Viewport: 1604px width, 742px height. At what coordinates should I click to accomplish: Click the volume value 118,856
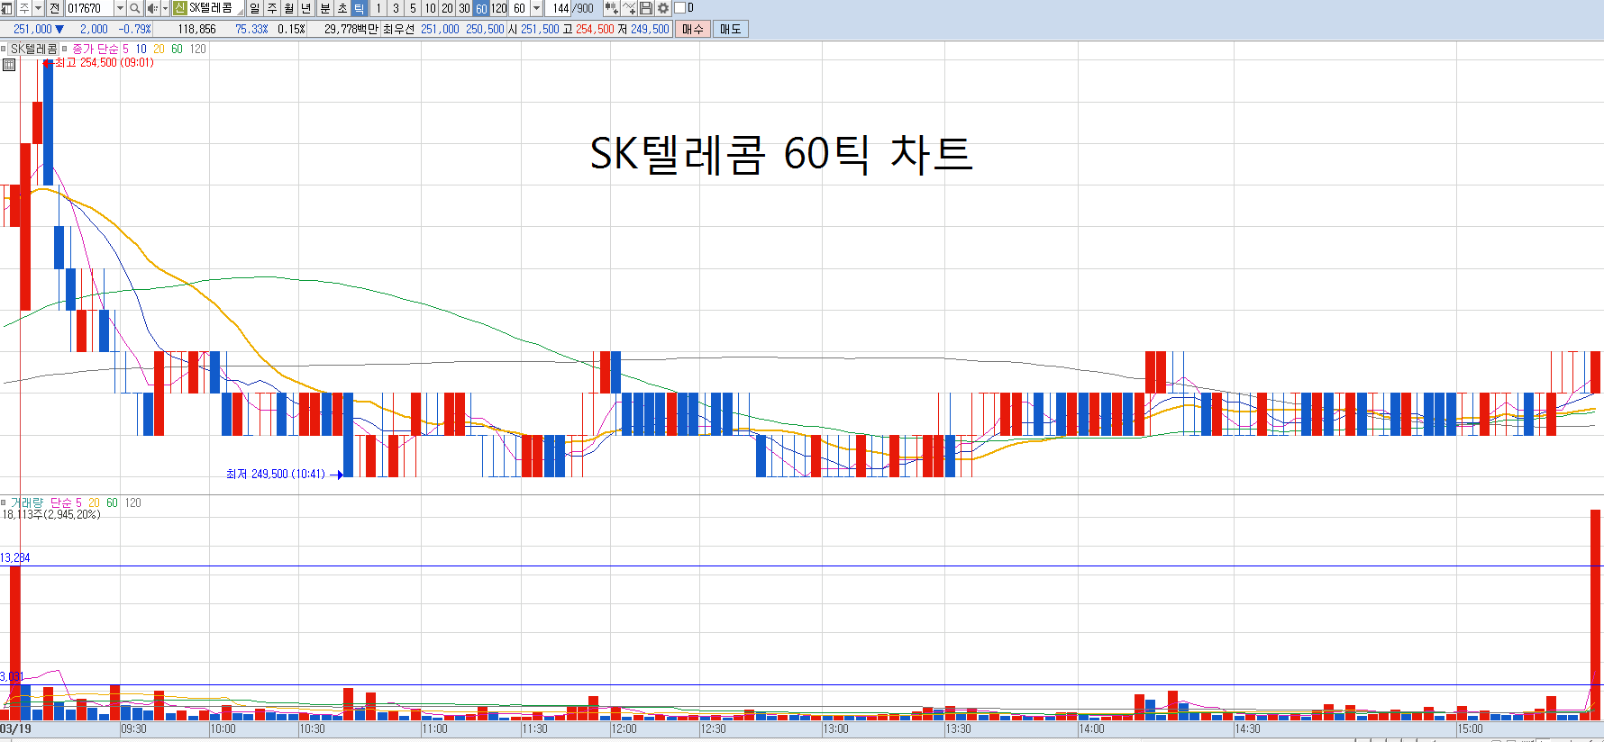point(196,29)
